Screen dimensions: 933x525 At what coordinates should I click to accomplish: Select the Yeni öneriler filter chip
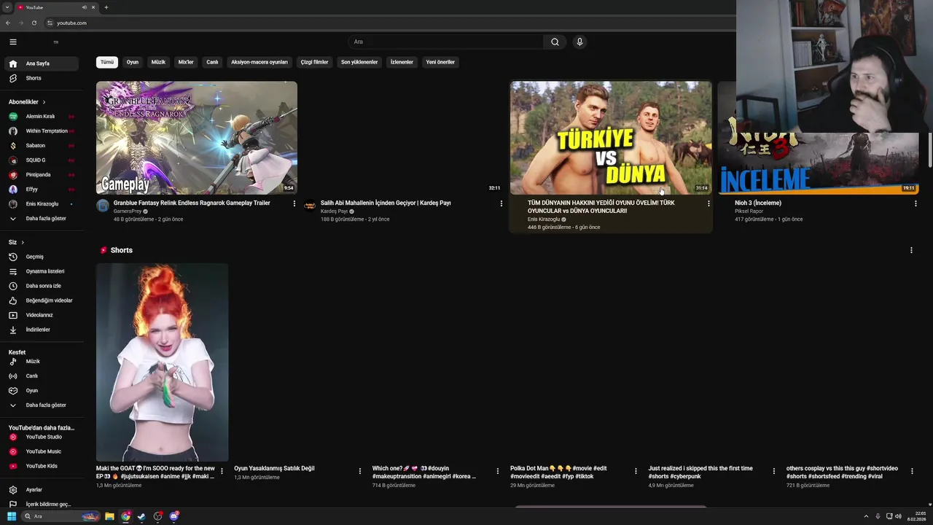click(x=440, y=62)
